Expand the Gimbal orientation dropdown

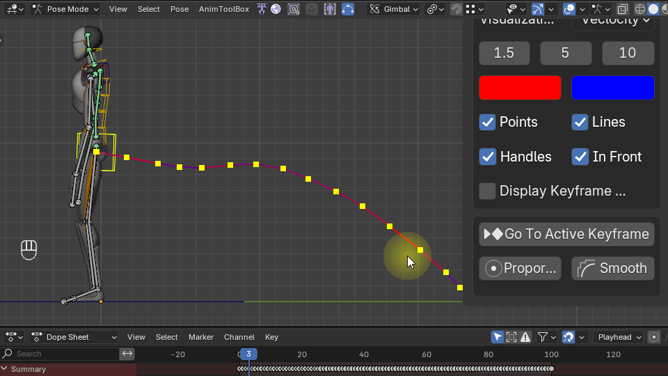394,9
